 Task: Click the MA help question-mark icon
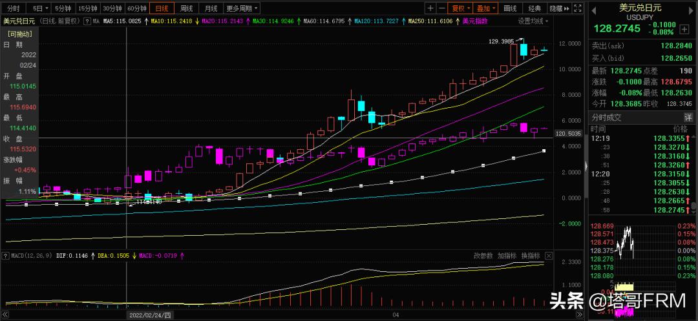tap(87, 21)
